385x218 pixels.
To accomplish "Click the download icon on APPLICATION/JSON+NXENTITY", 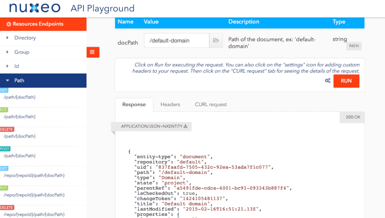I will point(186,126).
